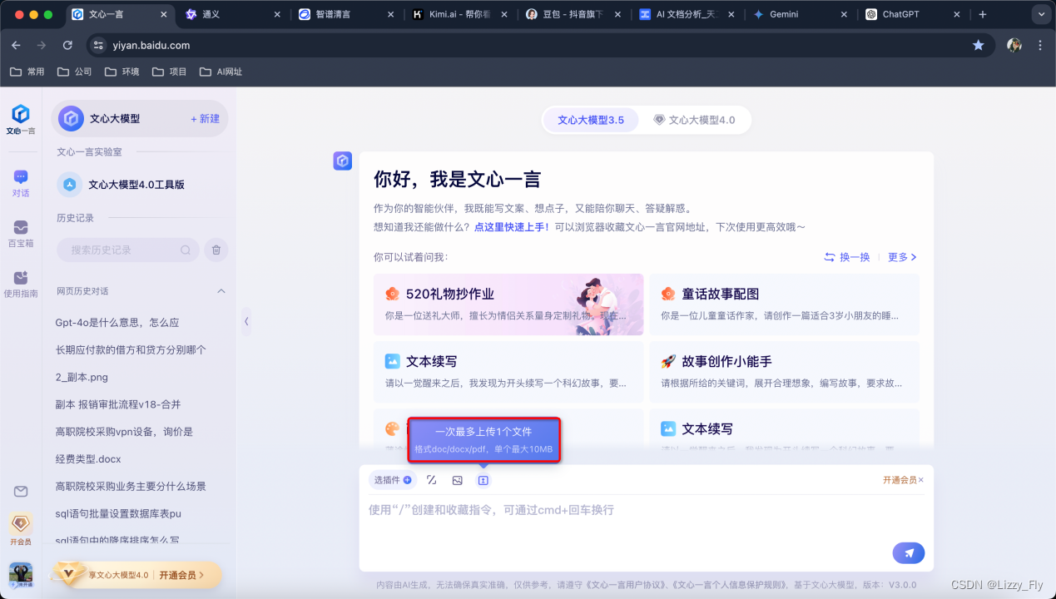Open the 公司 bookmarks folder

pos(74,72)
